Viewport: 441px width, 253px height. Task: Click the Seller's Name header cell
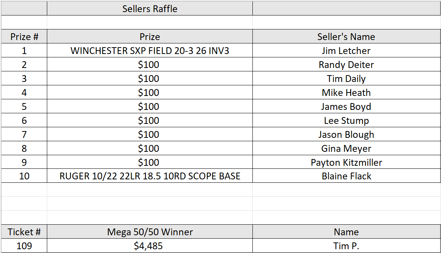346,37
